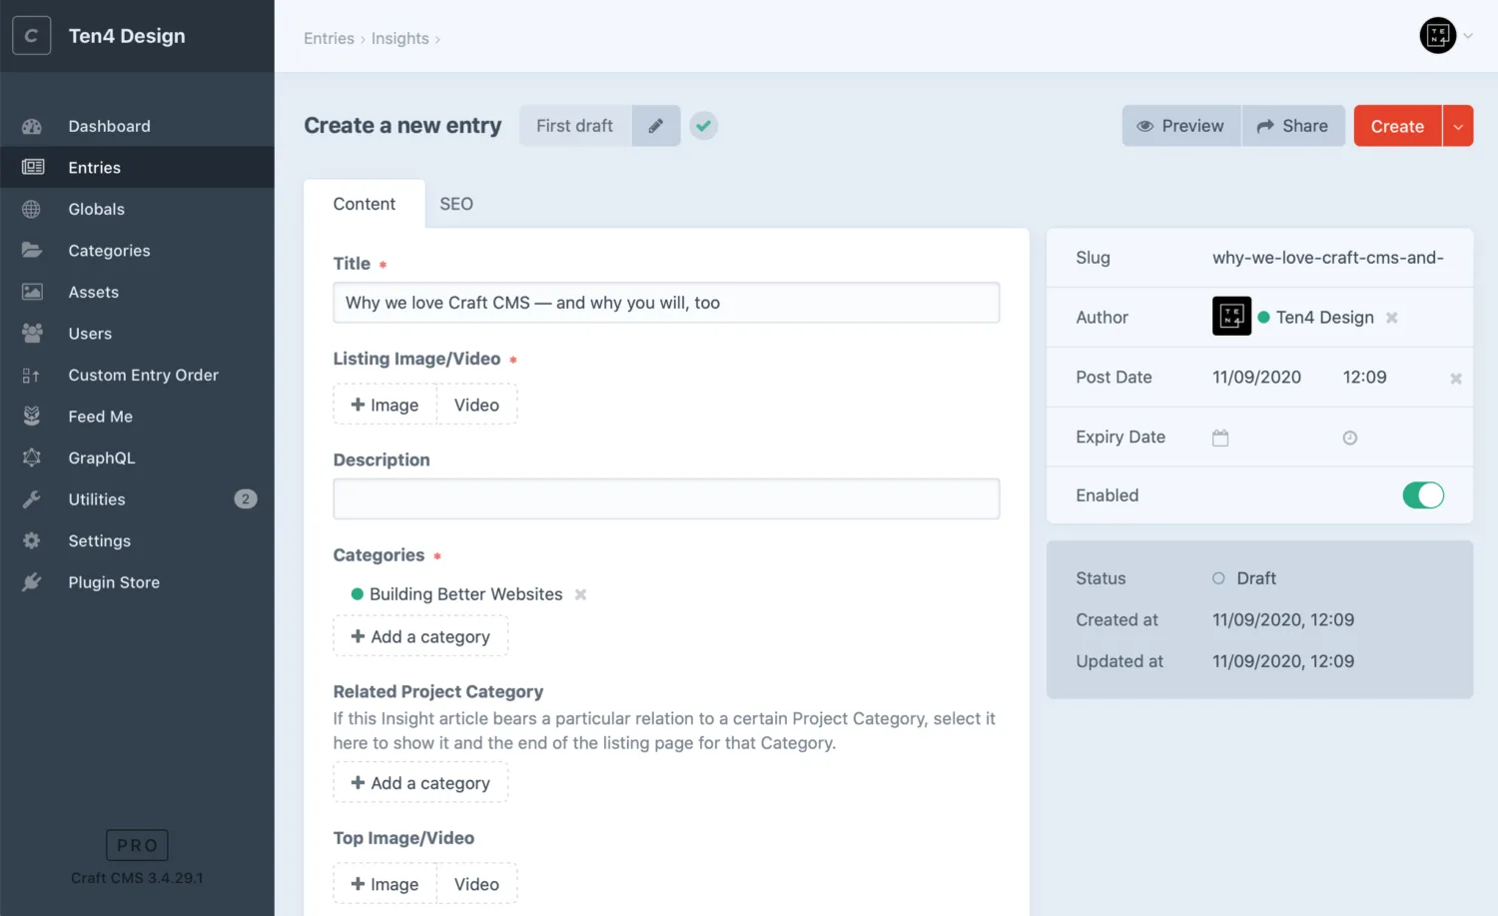Expand the Create button dropdown arrow
1498x916 pixels.
click(1458, 126)
